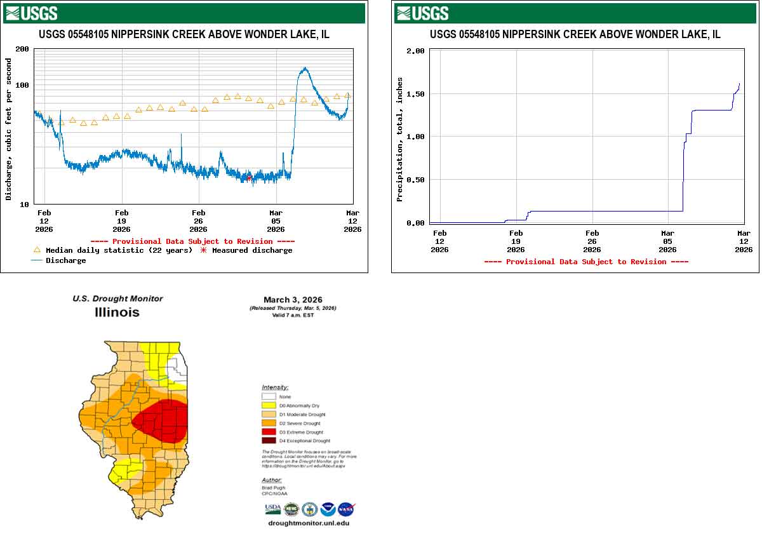Click the discharge peak on the hydrograph
The height and width of the screenshot is (538, 762).
[x=305, y=69]
